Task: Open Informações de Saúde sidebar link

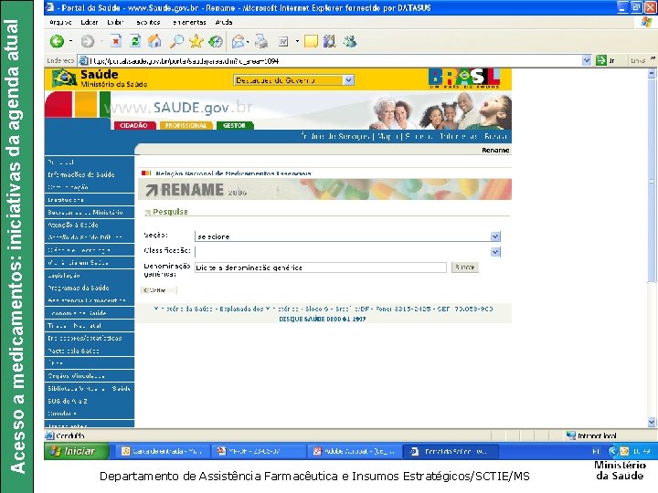Action: point(81,174)
